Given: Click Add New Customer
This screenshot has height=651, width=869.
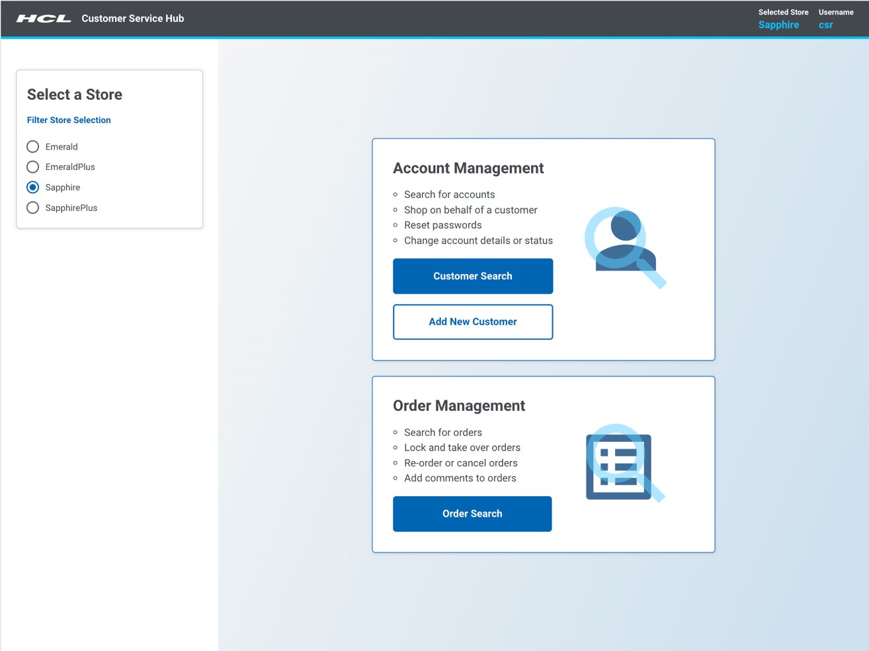Looking at the screenshot, I should coord(472,322).
